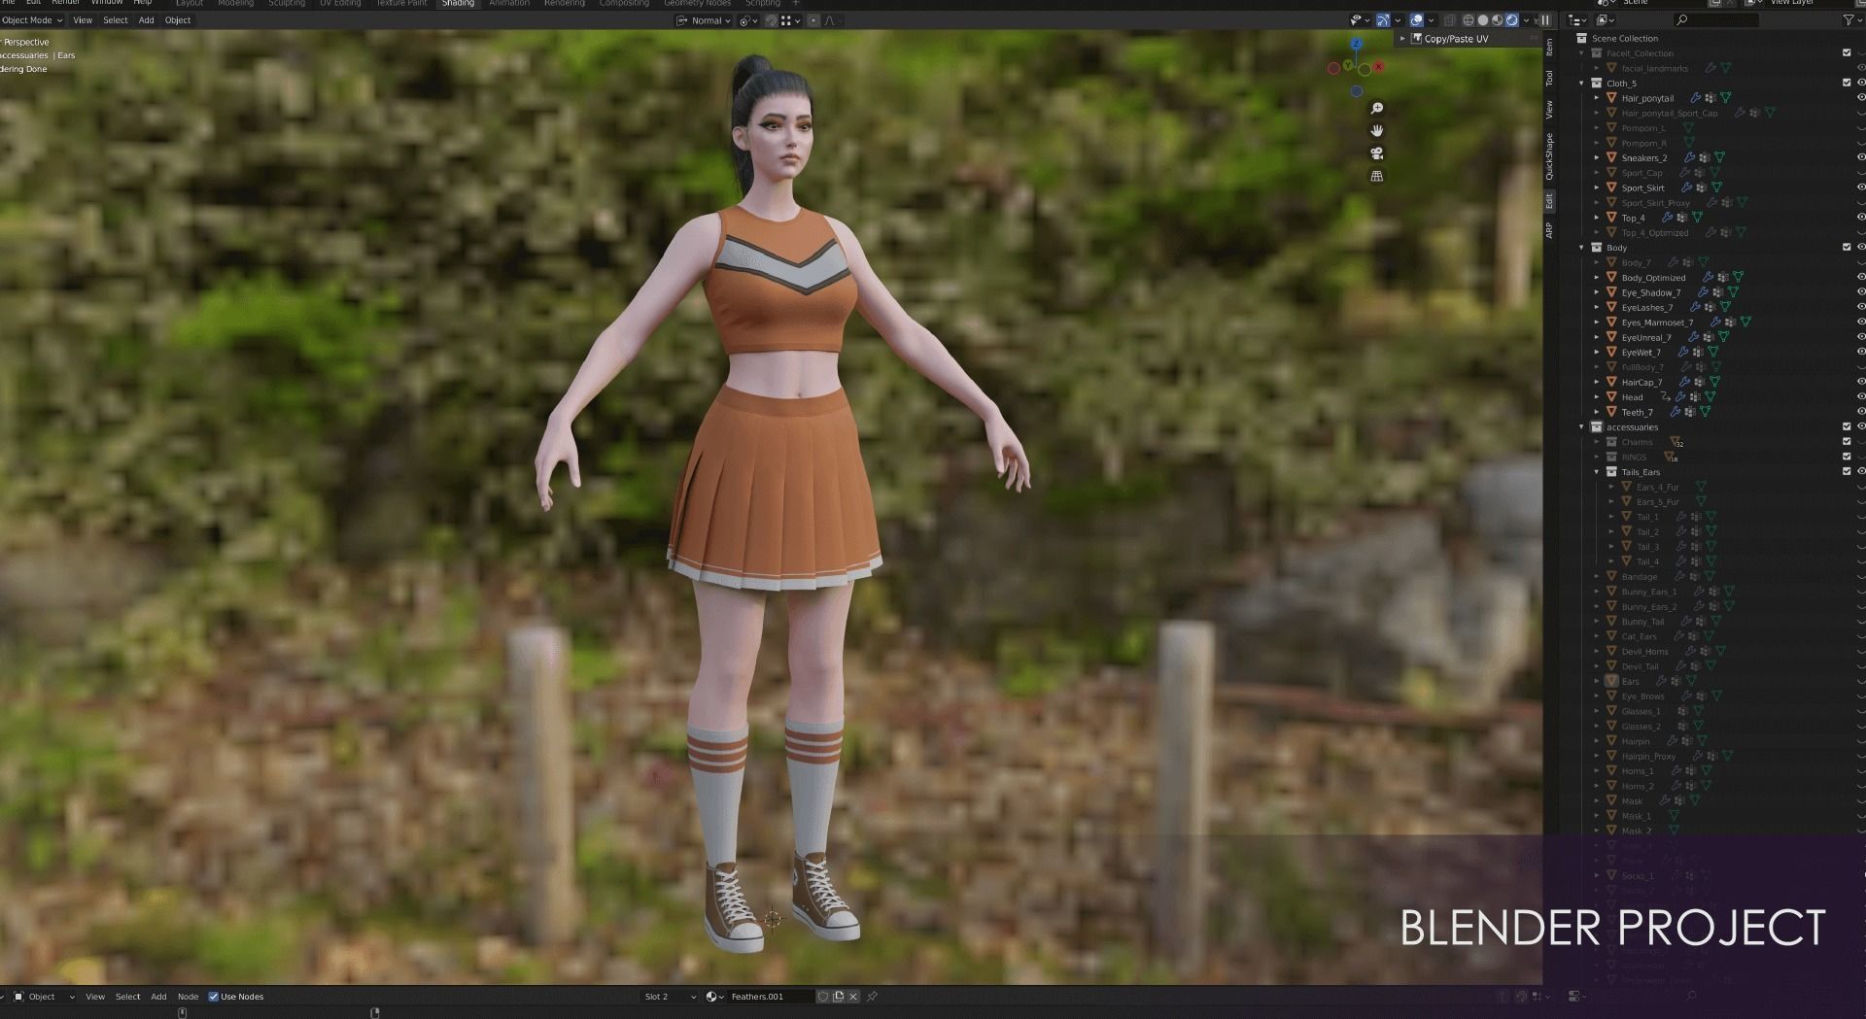Switch to the QuickShape sidebar tab
This screenshot has width=1866, height=1019.
(x=1549, y=156)
